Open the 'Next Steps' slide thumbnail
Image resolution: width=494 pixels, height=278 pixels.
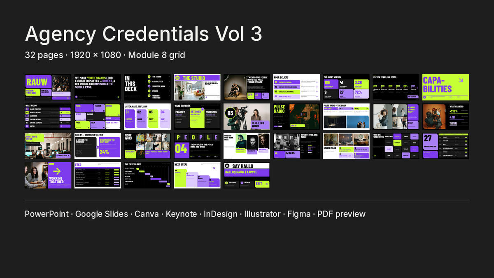click(197, 175)
